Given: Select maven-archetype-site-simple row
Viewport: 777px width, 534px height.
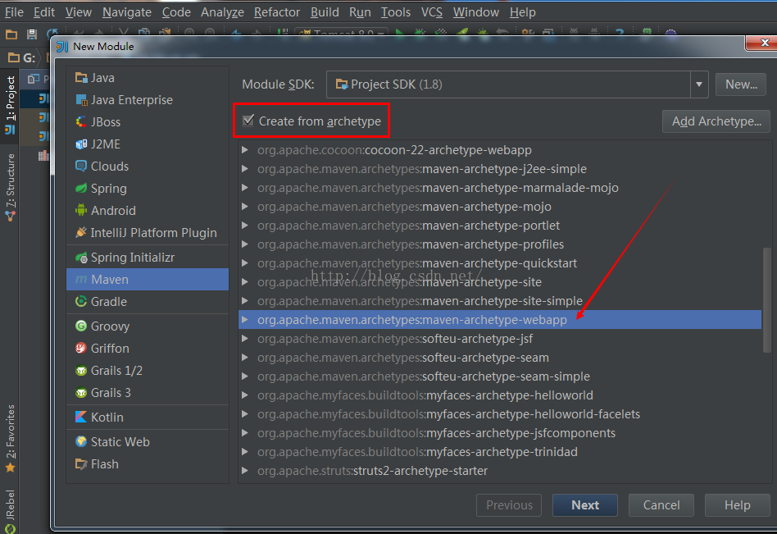Looking at the screenshot, I should click(x=499, y=300).
